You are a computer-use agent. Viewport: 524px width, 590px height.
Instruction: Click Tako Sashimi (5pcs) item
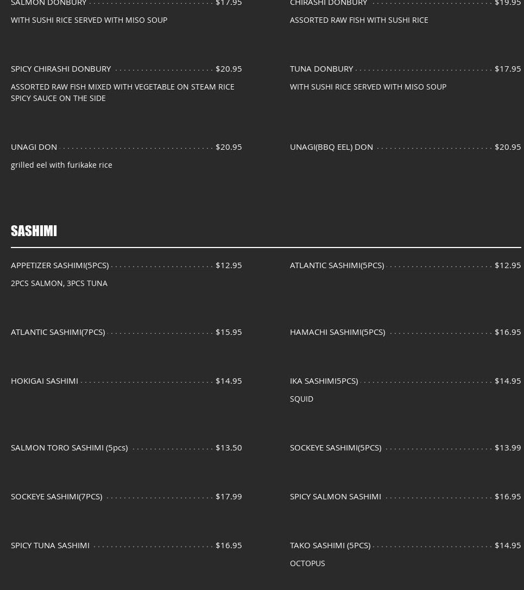[x=330, y=545]
